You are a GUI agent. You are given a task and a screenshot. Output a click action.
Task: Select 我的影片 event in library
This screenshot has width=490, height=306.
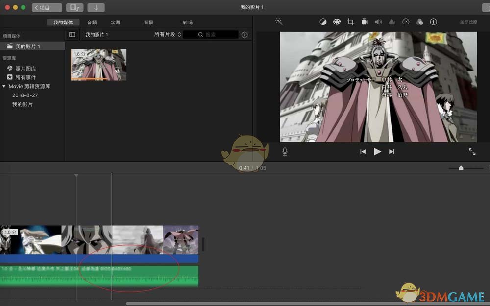coord(23,104)
